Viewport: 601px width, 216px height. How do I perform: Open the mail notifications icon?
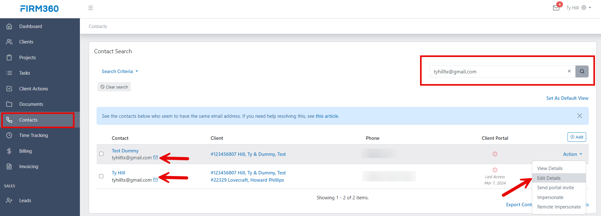point(556,8)
